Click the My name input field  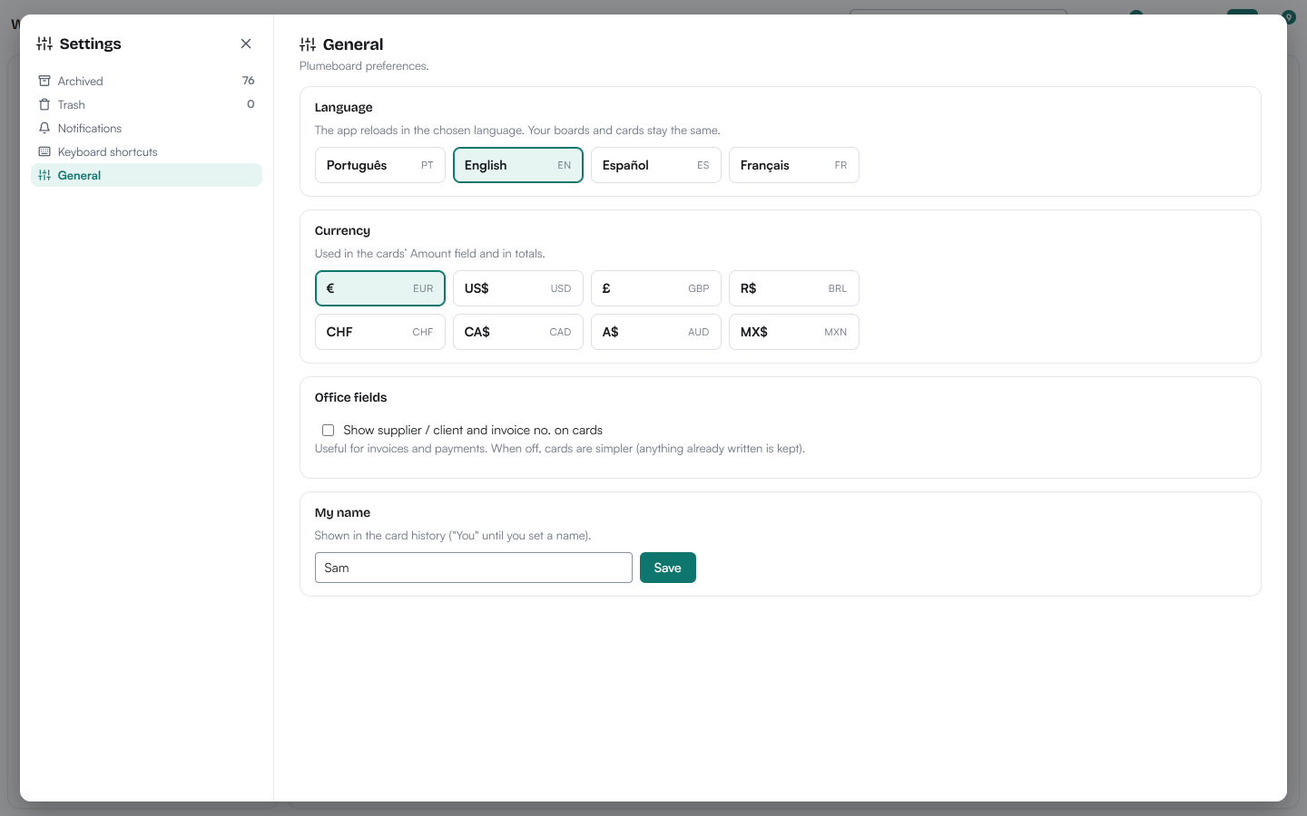[x=474, y=568]
